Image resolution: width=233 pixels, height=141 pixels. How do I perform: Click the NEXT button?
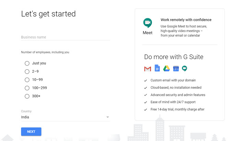(31, 131)
